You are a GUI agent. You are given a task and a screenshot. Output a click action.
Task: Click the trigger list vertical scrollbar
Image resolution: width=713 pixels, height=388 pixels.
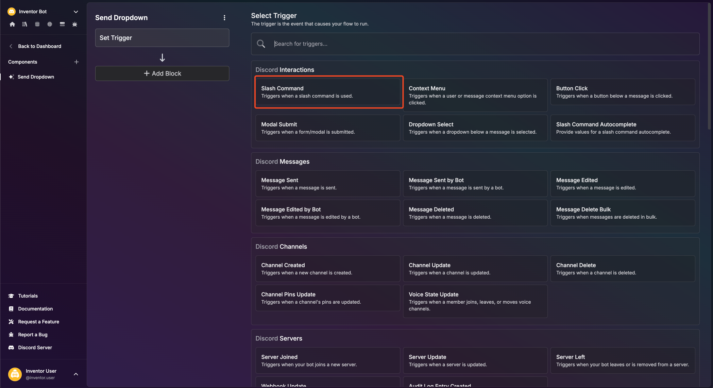709,66
